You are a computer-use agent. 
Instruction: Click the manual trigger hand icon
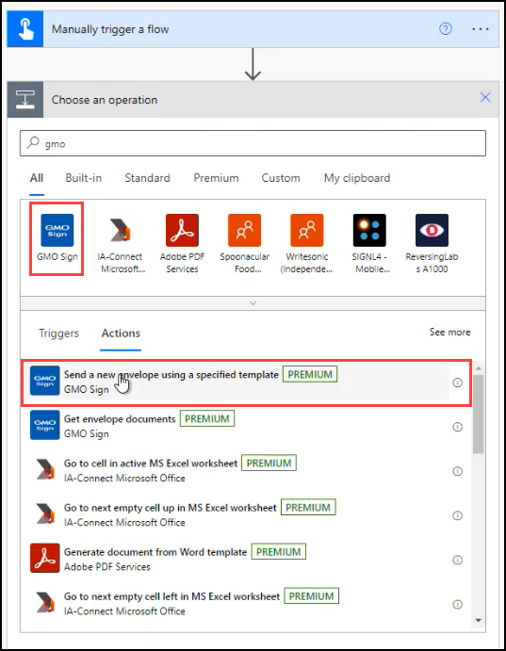(x=24, y=29)
